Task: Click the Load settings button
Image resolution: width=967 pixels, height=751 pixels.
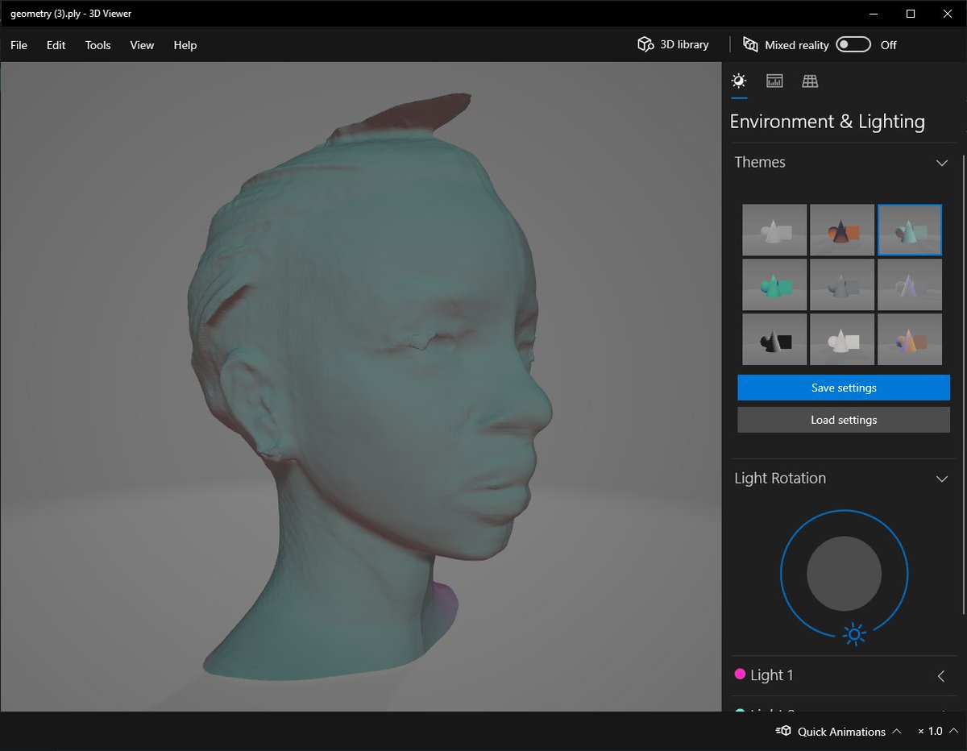Action: (x=844, y=420)
